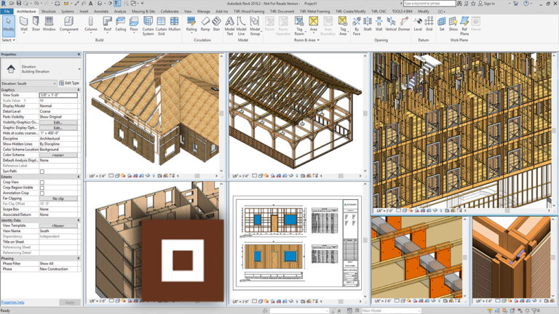This screenshot has width=559, height=314.
Task: Switch to the Systems ribbon tab
Action: point(67,12)
